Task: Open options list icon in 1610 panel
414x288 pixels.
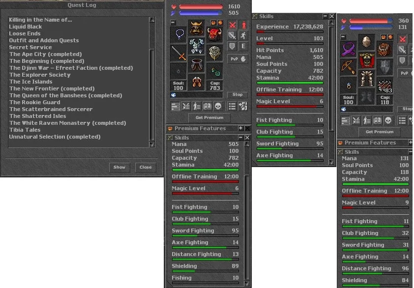Action: point(233,106)
